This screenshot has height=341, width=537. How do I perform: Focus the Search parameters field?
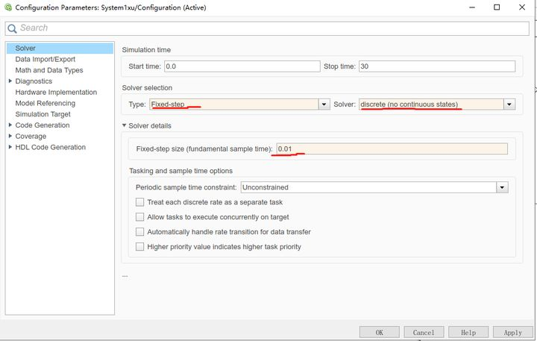(267, 28)
